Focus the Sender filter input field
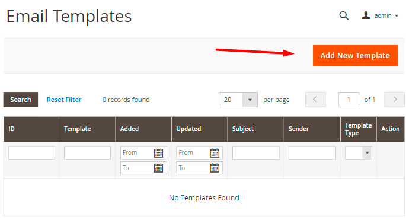This screenshot has height=223, width=406. [312, 153]
